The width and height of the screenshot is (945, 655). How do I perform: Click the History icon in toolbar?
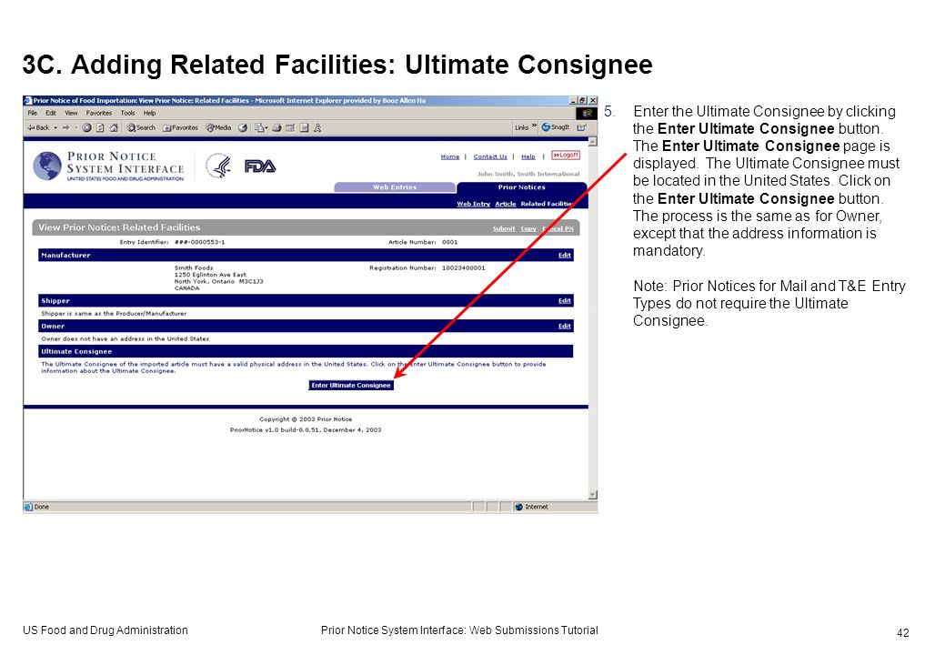point(243,127)
